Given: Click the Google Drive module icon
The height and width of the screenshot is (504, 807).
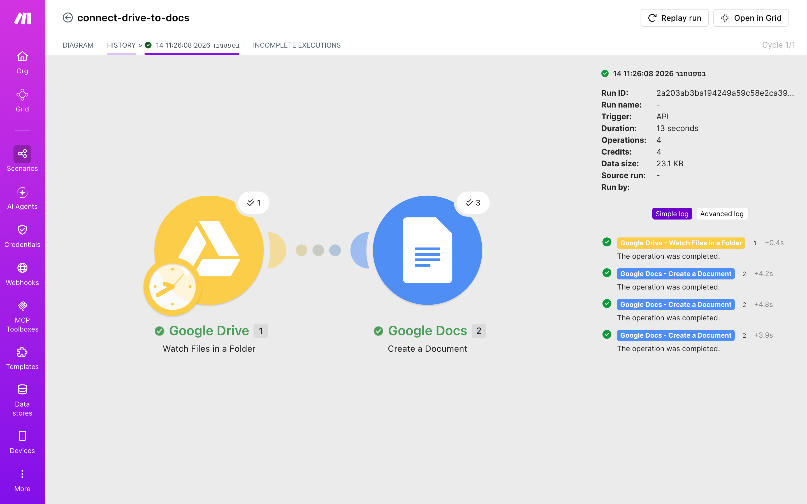Looking at the screenshot, I should [209, 250].
